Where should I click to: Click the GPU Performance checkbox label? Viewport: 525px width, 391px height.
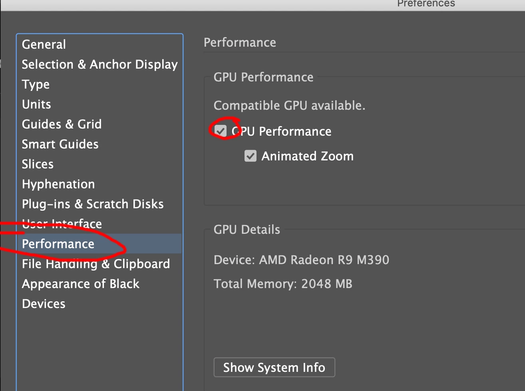point(282,131)
